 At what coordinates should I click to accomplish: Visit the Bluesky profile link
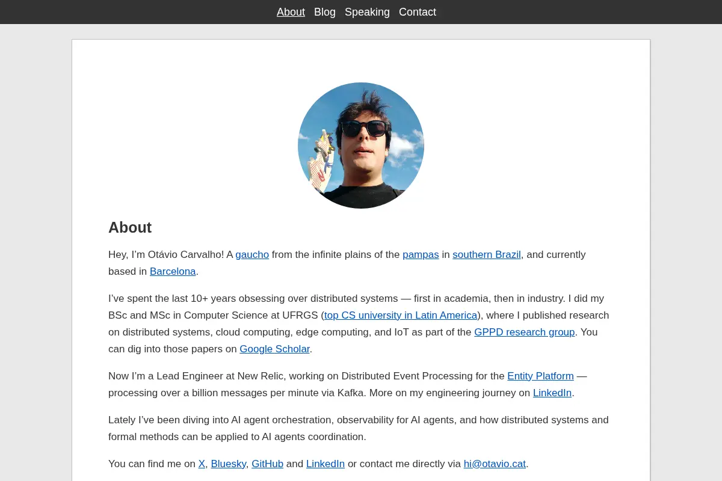click(x=229, y=464)
